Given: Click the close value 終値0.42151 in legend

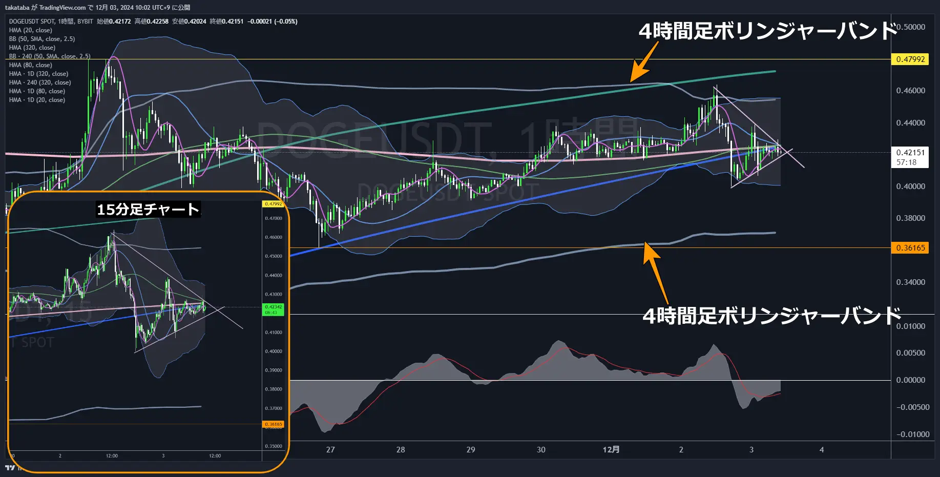Looking at the screenshot, I should 226,22.
